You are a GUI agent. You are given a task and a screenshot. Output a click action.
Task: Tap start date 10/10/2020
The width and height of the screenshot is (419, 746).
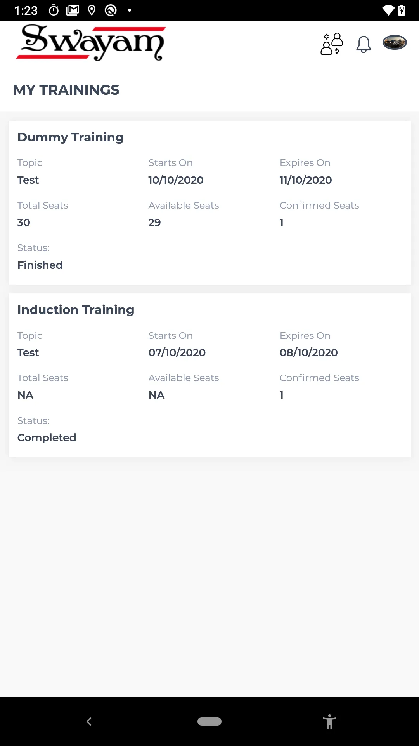(x=176, y=180)
